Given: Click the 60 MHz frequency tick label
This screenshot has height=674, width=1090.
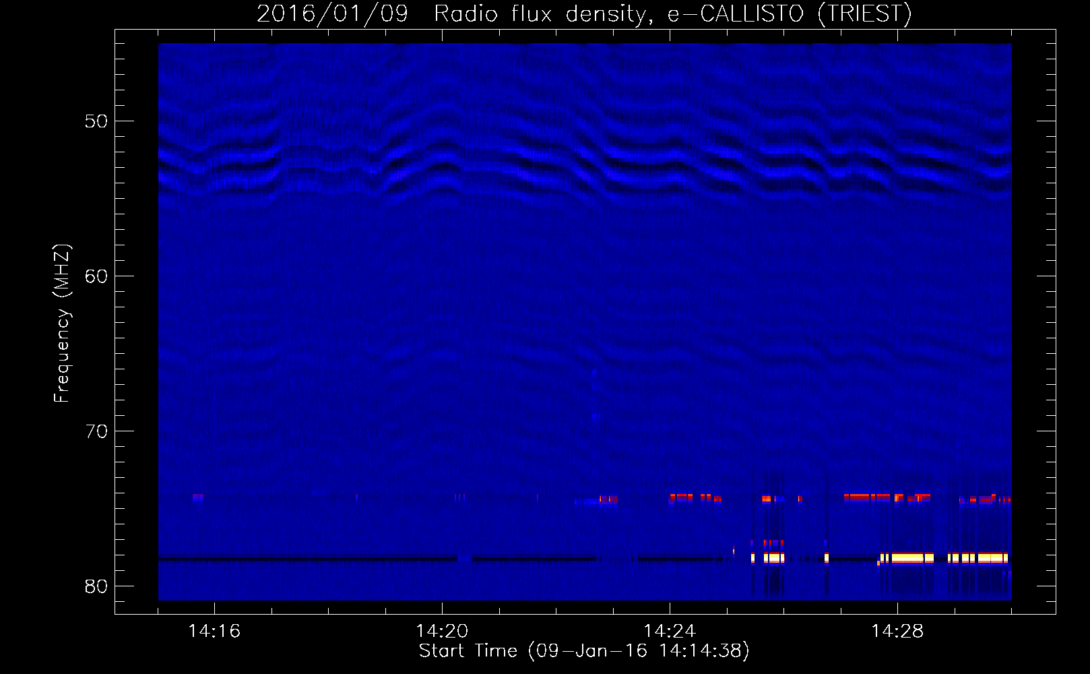Looking at the screenshot, I should 96,276.
